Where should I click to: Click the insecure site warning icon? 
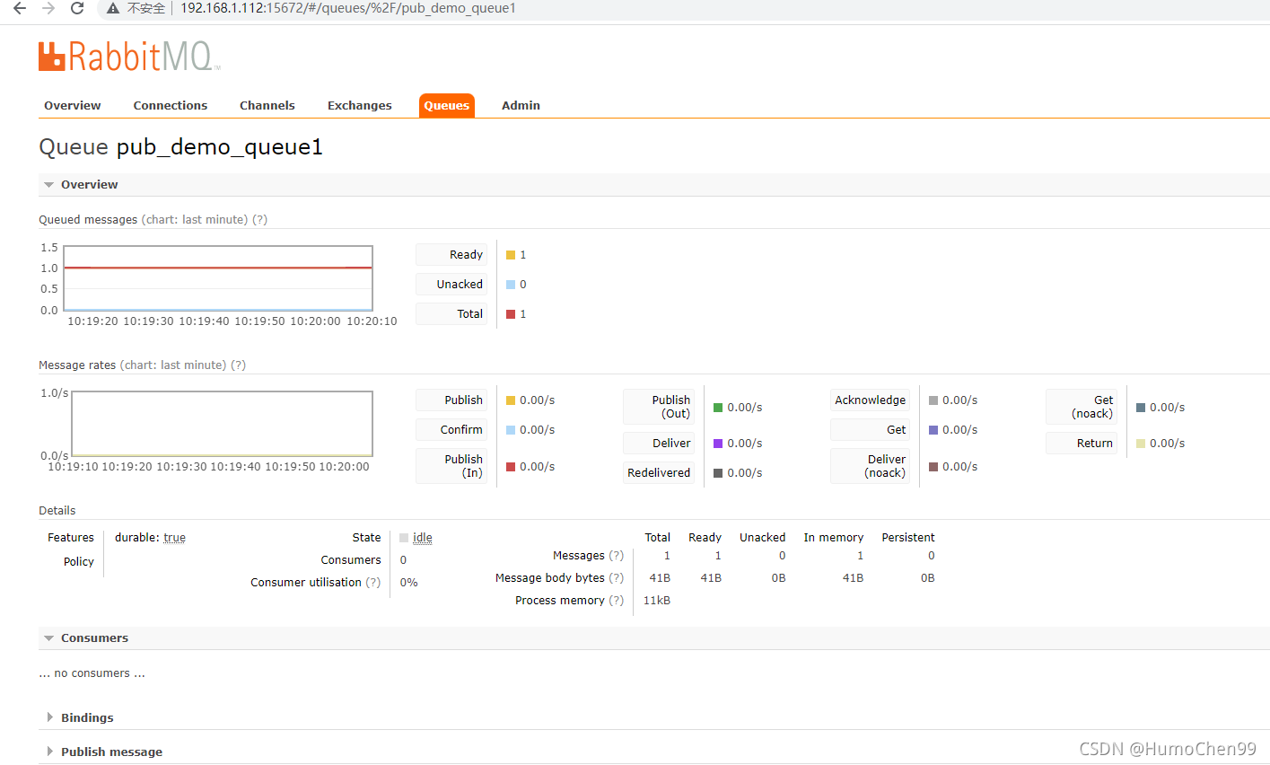pos(113,8)
